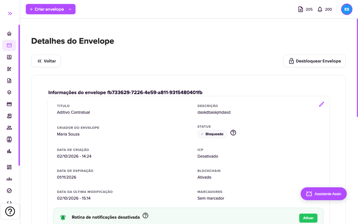Viewport: 358px width, 224px height.
Task: Open the credit card sidebar icon
Action: coord(9,104)
